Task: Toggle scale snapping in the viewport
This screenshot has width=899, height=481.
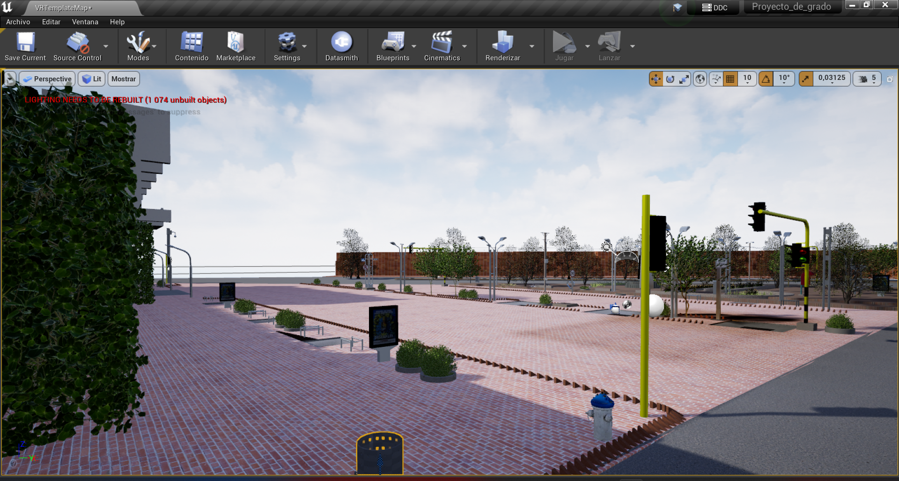Action: [806, 79]
